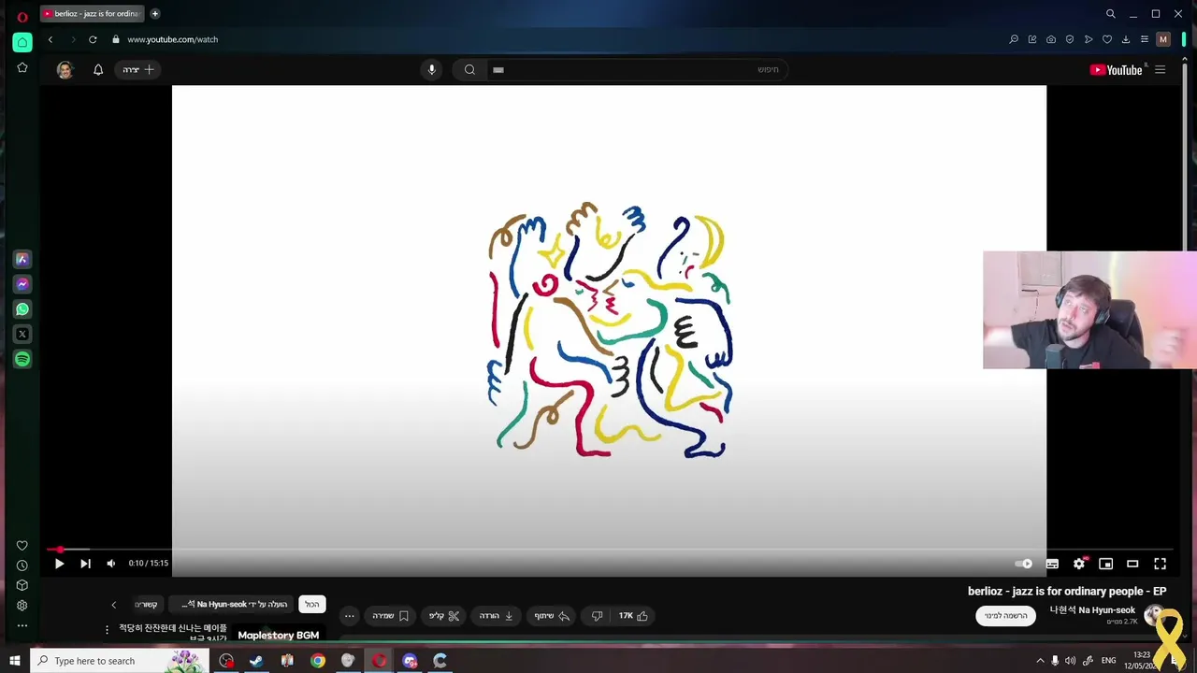This screenshot has width=1197, height=673.
Task: Navigate back with the back arrow
Action: coord(50,39)
